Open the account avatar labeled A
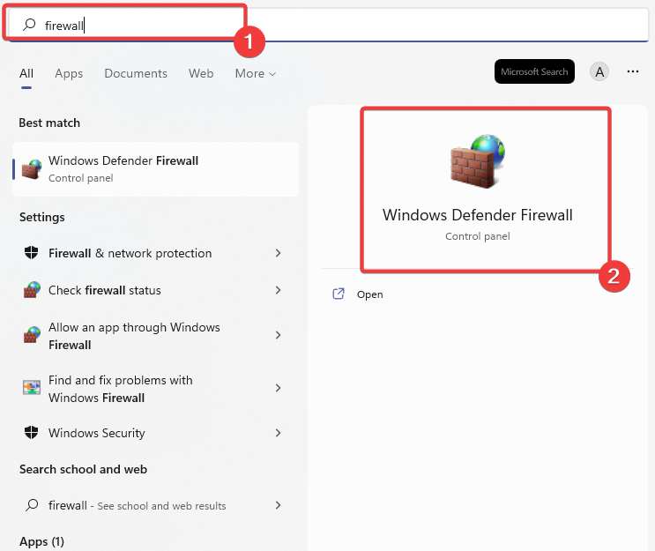This screenshot has width=655, height=551. point(599,72)
